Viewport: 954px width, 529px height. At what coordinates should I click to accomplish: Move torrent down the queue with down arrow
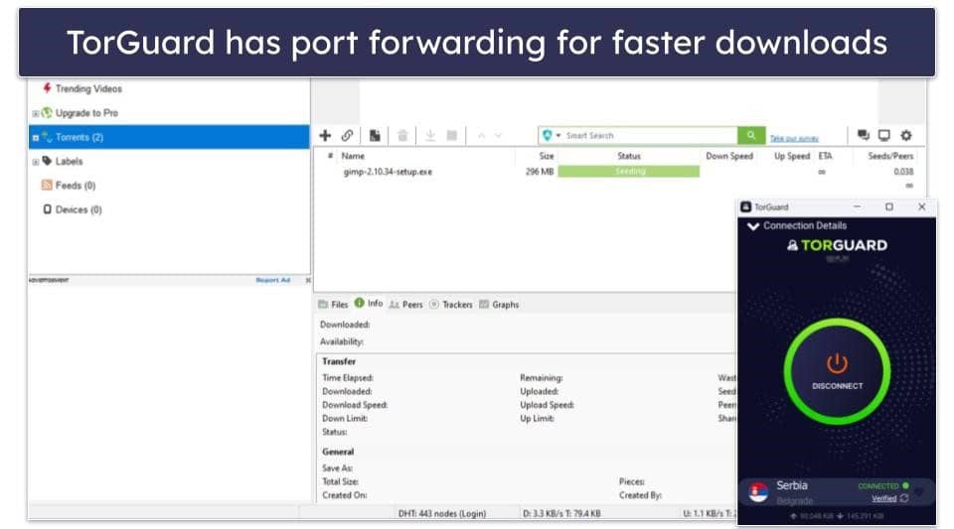(498, 135)
